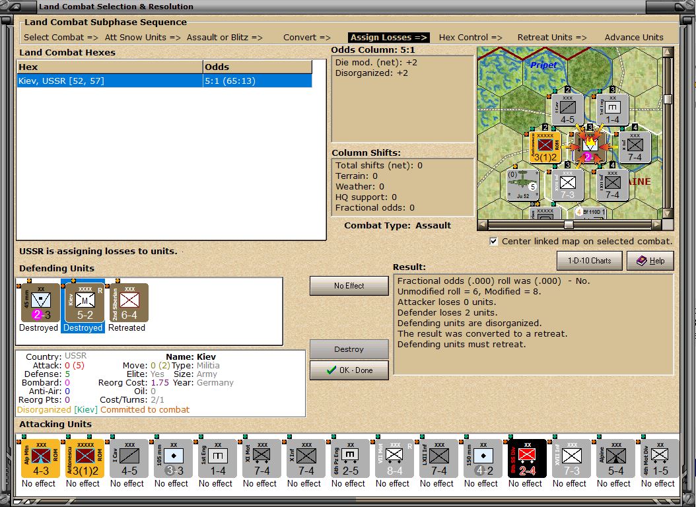Click map scrollbar down arrow
Viewport: 696px width, 507px height.
668,214
